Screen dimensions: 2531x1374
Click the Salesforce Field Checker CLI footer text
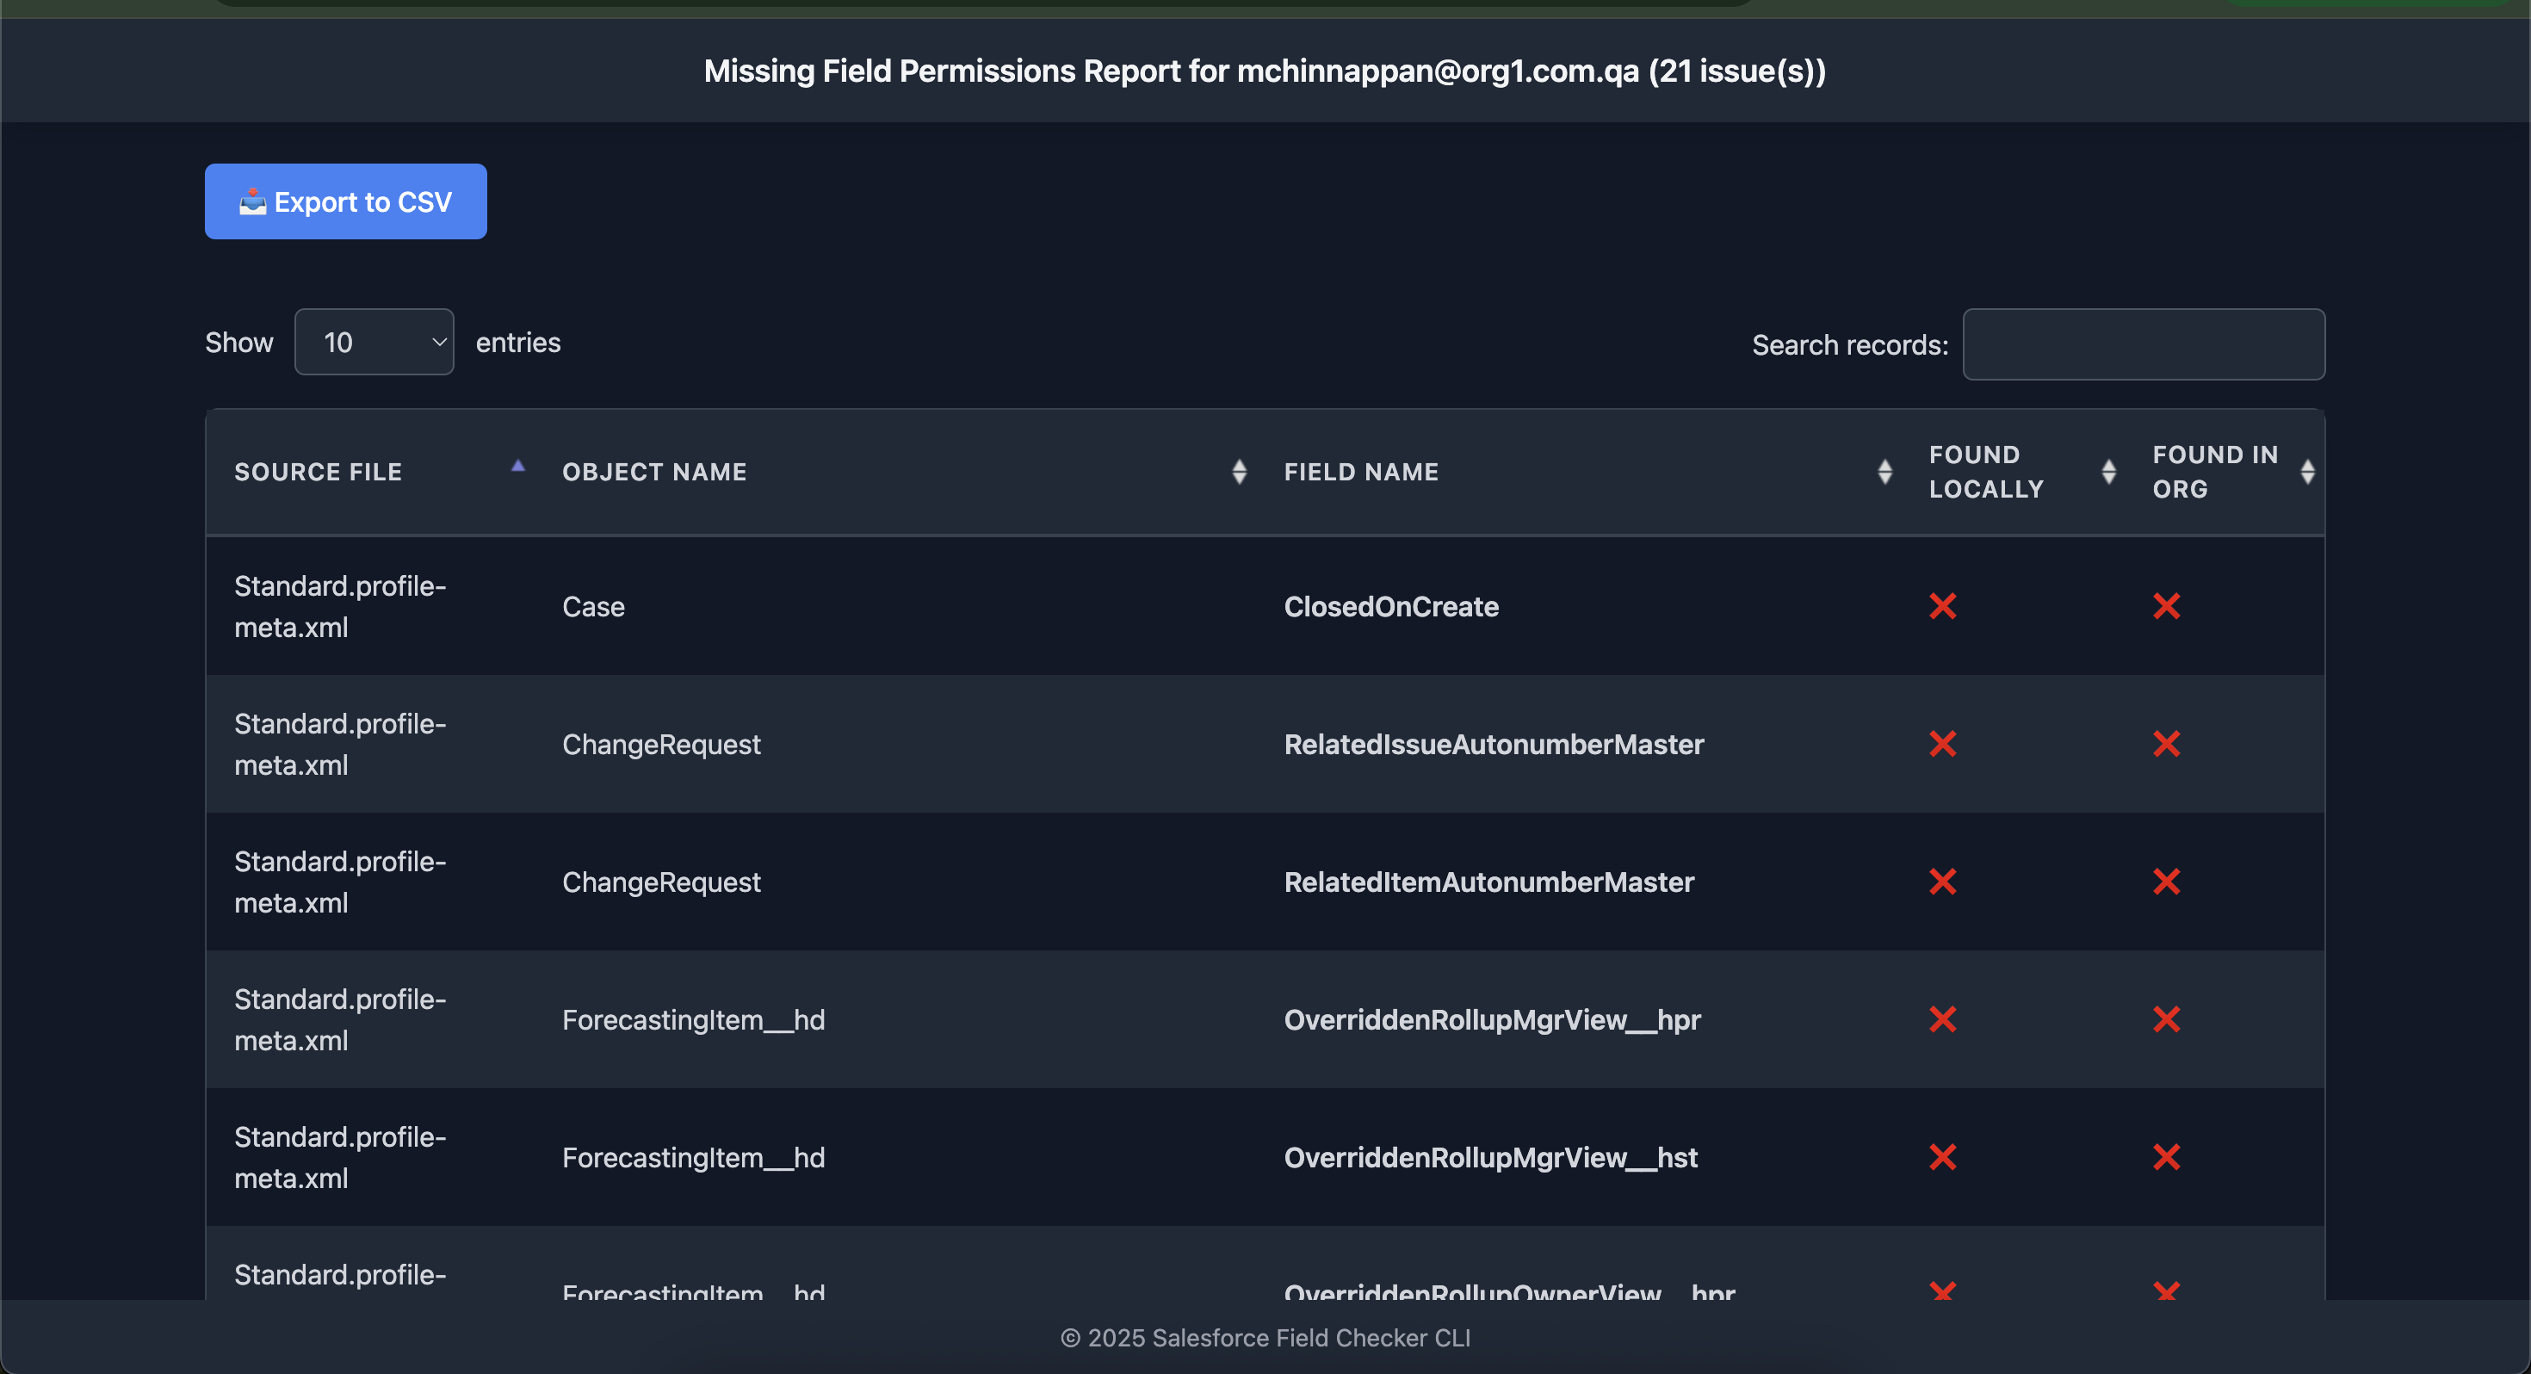(1265, 1338)
